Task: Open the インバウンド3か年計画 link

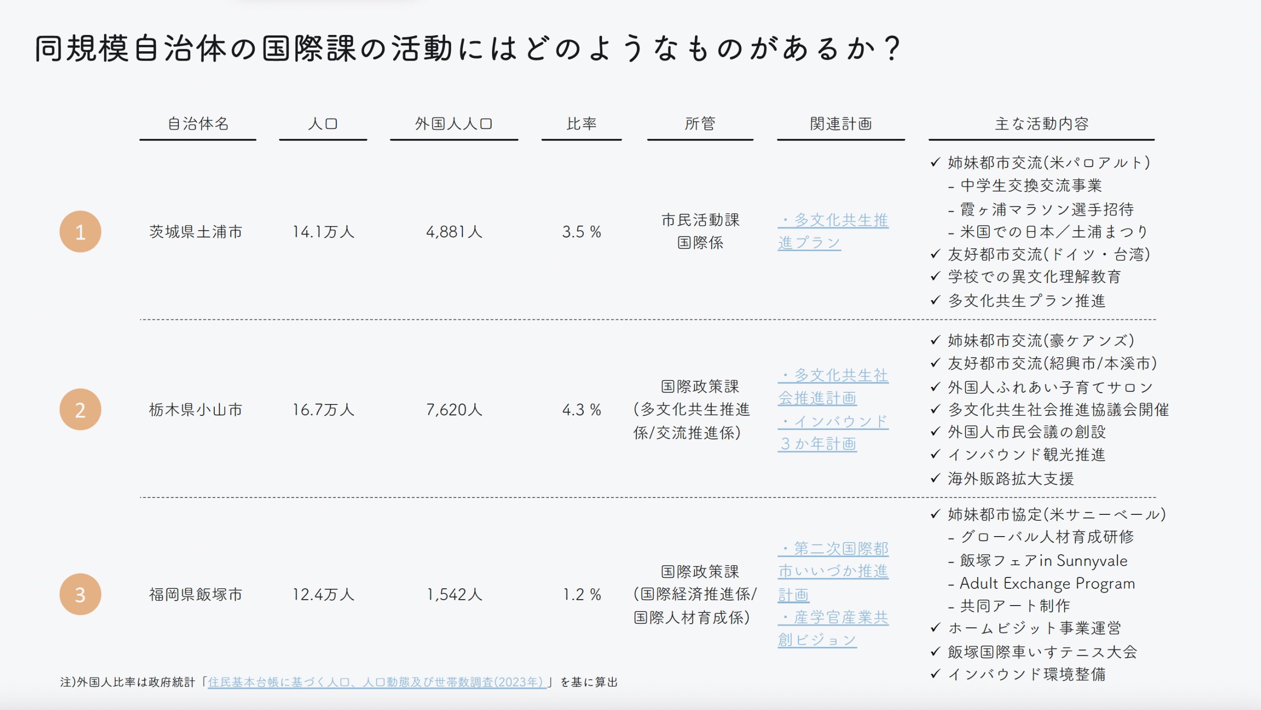Action: coord(833,432)
